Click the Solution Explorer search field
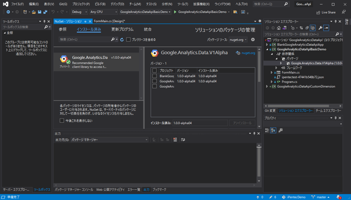This screenshot has height=200, width=351. 299,34
